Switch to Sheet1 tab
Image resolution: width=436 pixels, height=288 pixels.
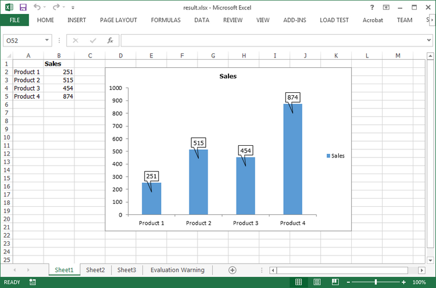(x=64, y=270)
